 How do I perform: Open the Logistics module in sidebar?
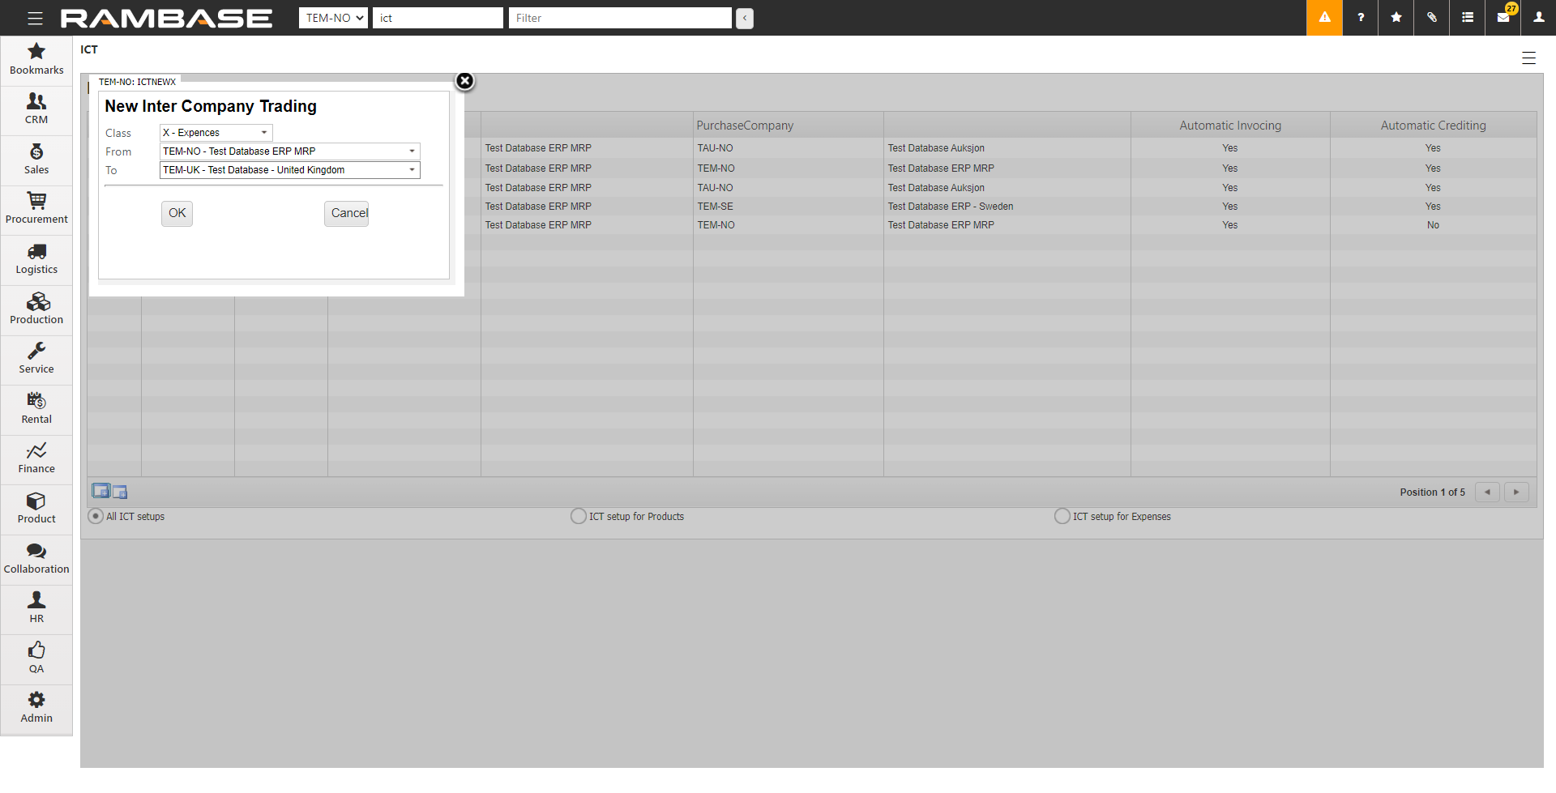coord(36,258)
